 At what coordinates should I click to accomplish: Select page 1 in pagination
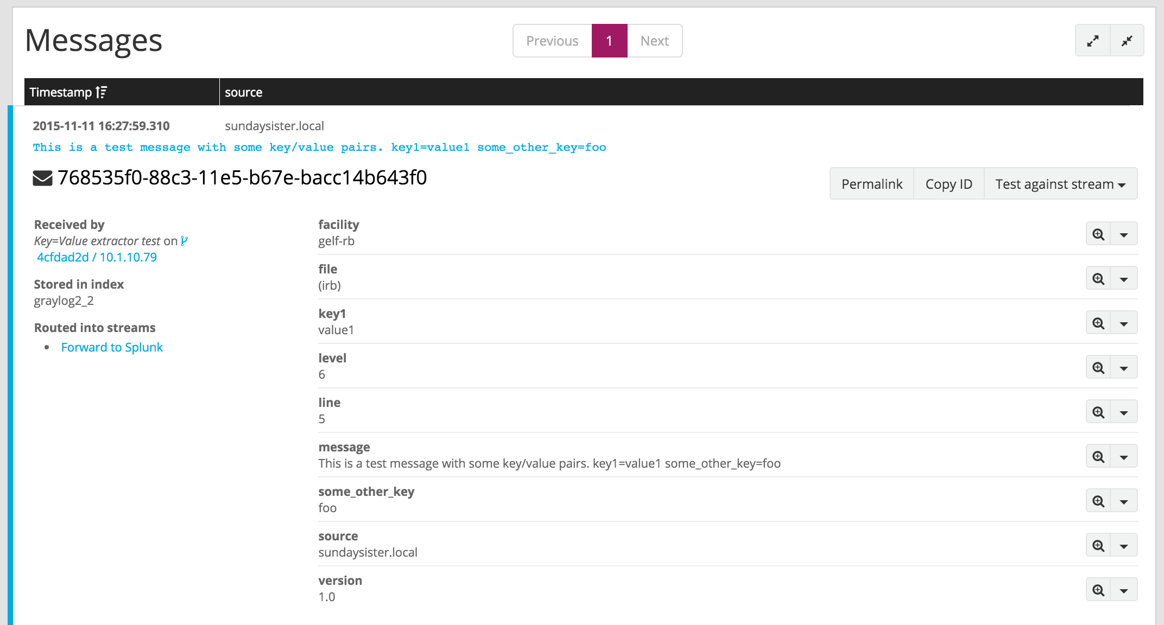(609, 41)
